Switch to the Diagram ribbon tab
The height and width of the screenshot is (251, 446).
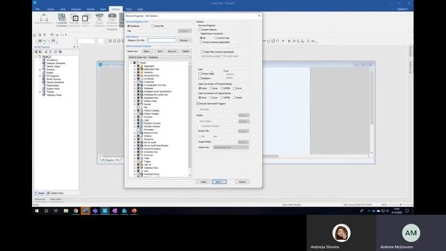pyautogui.click(x=76, y=9)
